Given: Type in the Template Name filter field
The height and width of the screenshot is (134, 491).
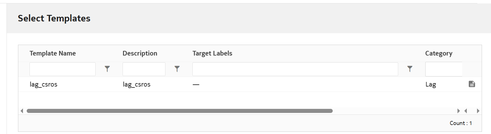Looking at the screenshot, I should tap(62, 69).
